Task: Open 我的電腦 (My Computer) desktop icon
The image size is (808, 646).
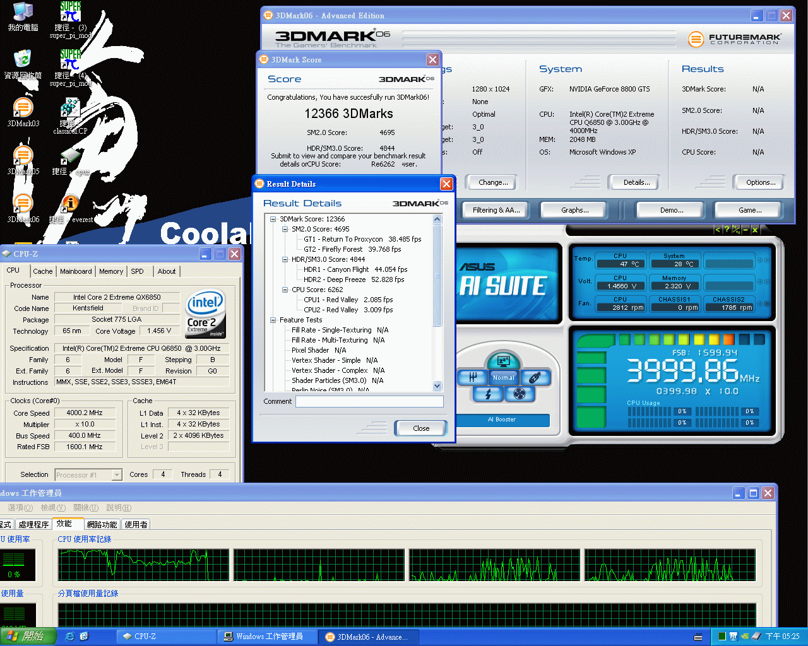Action: [x=23, y=17]
